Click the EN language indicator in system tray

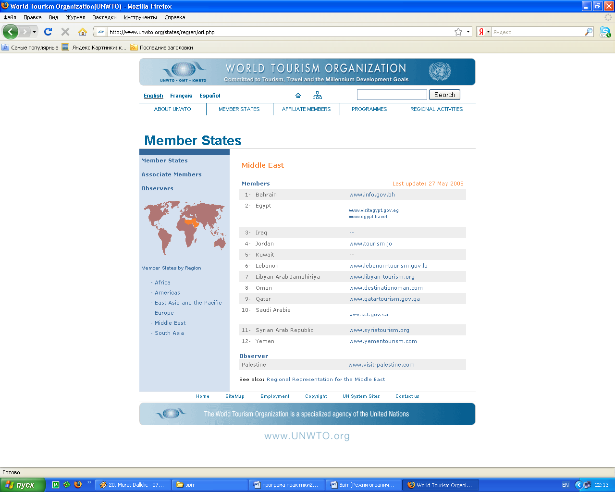pyautogui.click(x=566, y=485)
